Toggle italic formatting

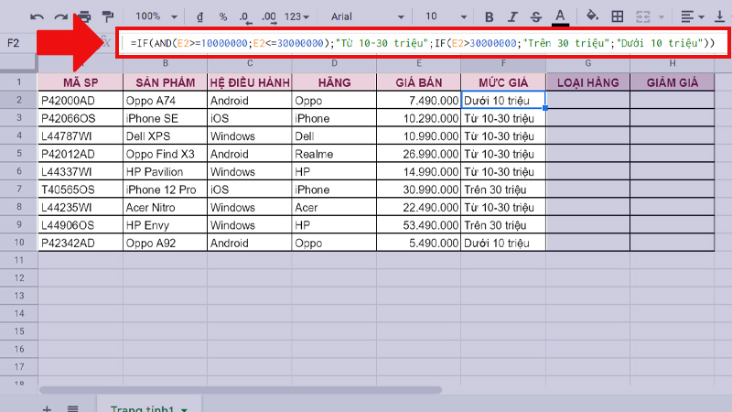(512, 16)
